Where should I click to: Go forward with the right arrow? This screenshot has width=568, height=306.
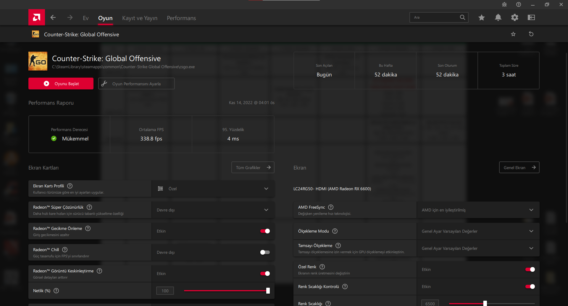tap(70, 18)
